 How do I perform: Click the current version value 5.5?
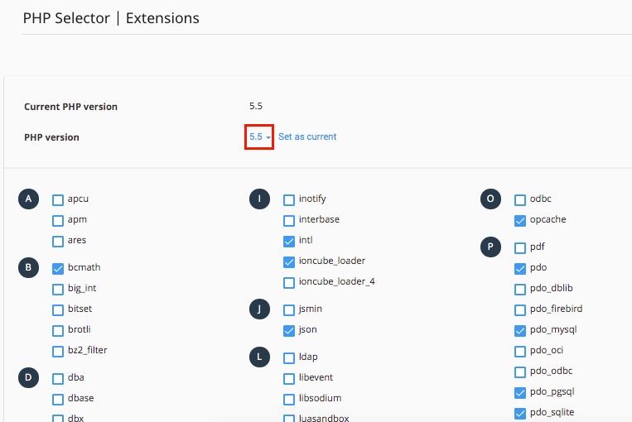[x=256, y=106]
